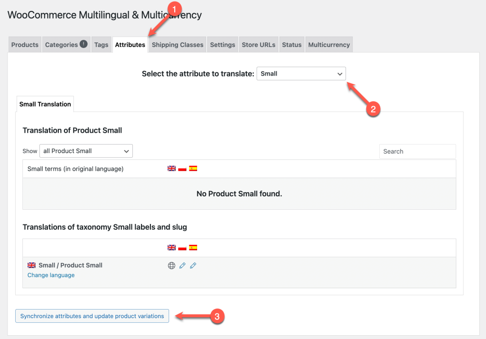The width and height of the screenshot is (486, 339).
Task: Click Synchronize attributes and update product variations
Action: (x=92, y=316)
